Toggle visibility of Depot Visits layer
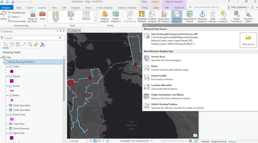Screen dimensions: 258x143 click(11, 133)
